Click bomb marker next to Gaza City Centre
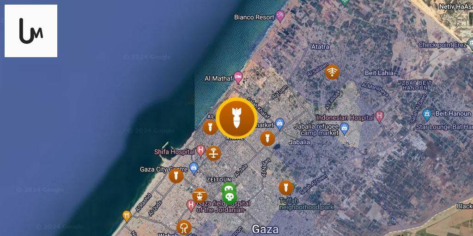The height and width of the screenshot is (236, 473). (x=176, y=176)
